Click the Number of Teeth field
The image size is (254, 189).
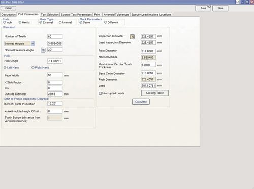point(55,36)
